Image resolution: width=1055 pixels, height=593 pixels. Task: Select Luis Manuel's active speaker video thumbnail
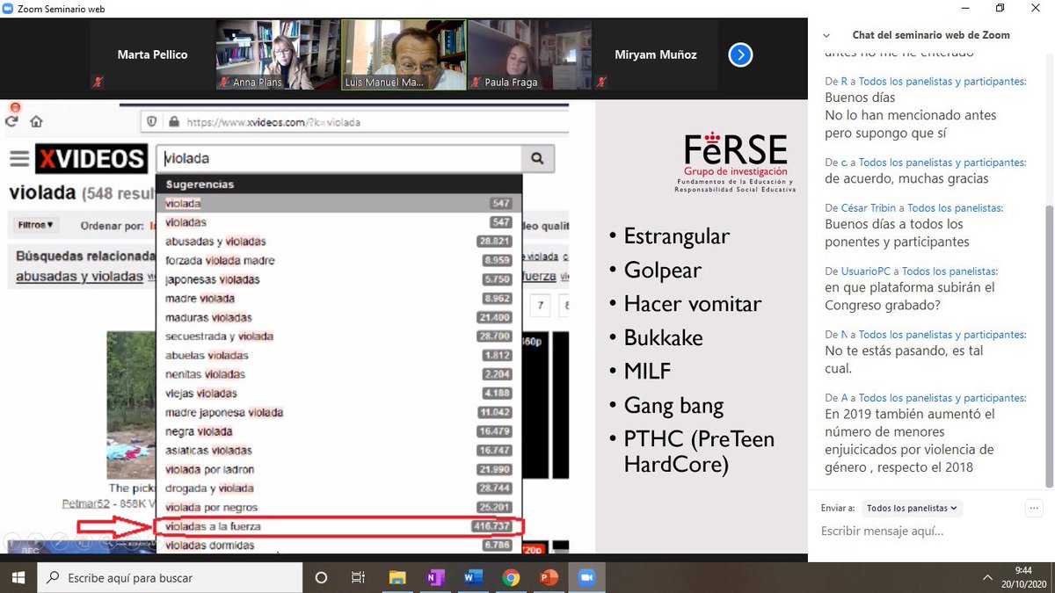(404, 54)
